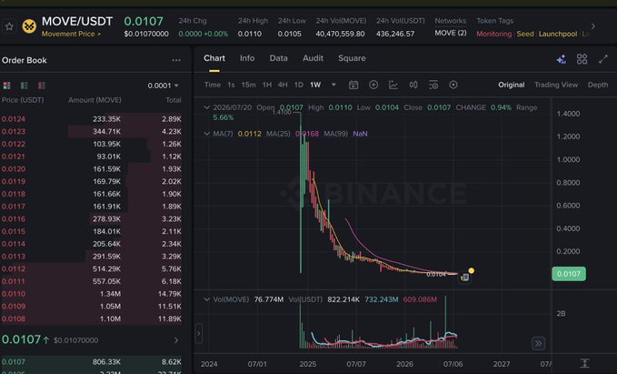
Task: Click the 0.0107 current price label
Action: point(569,274)
